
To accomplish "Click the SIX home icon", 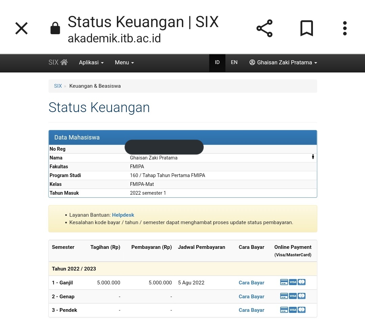I will click(64, 62).
